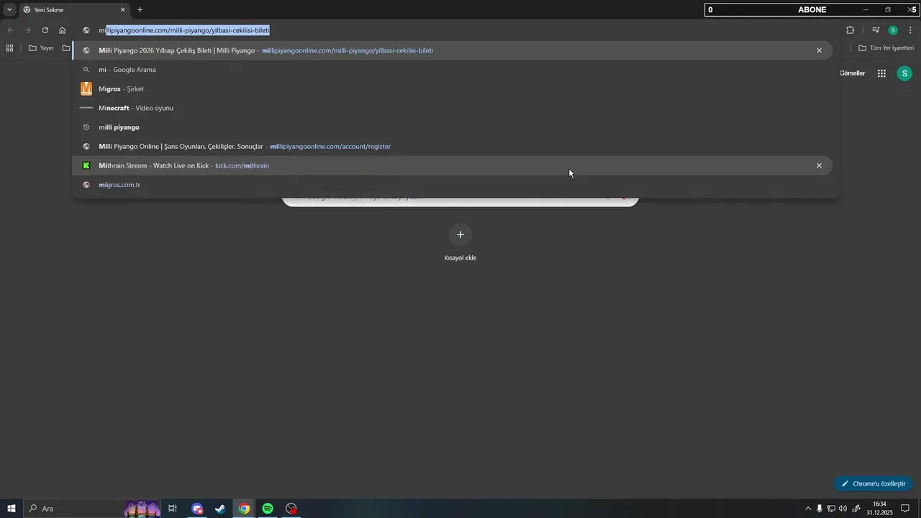
Task: Switch to Chrome in the taskbar
Action: pos(244,509)
